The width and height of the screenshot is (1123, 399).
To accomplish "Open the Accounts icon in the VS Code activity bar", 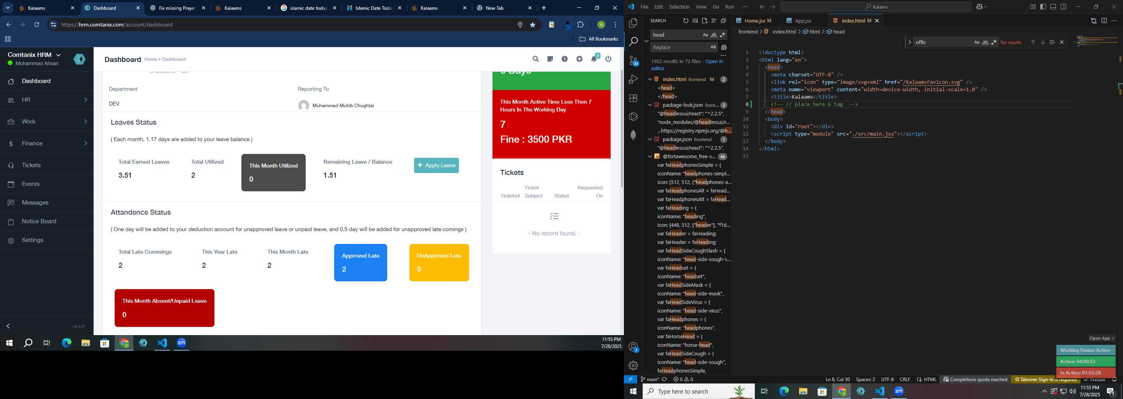I will click(633, 347).
